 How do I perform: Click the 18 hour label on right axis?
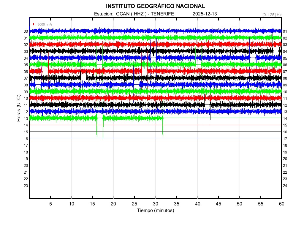(x=285, y=145)
